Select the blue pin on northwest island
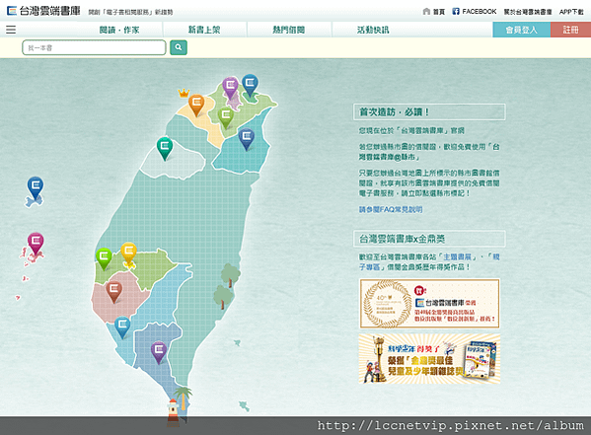591x435 pixels. click(x=36, y=187)
